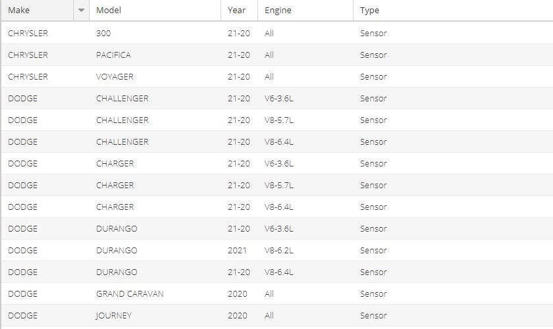Select the CHRYSLER VOYAGER row
This screenshot has width=553, height=329.
277,76
